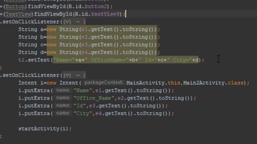This screenshot has width=257, height=144.
Task: Click "Id" key in putExtra
Action: 80,106
